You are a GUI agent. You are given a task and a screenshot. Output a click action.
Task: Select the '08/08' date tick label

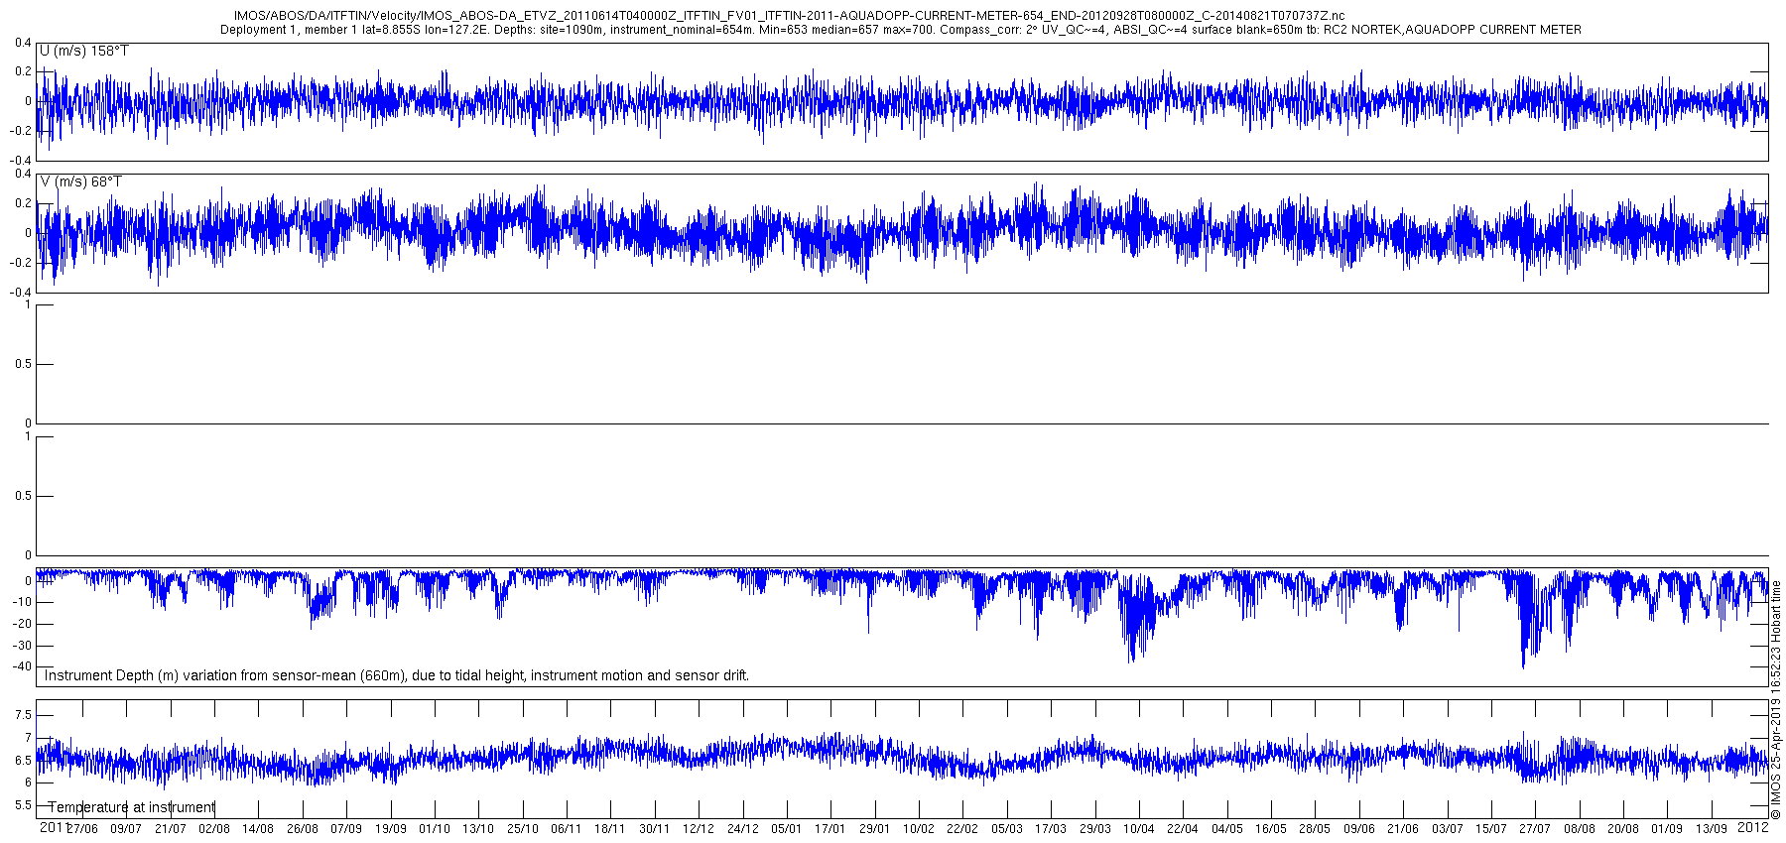pyautogui.click(x=1579, y=829)
